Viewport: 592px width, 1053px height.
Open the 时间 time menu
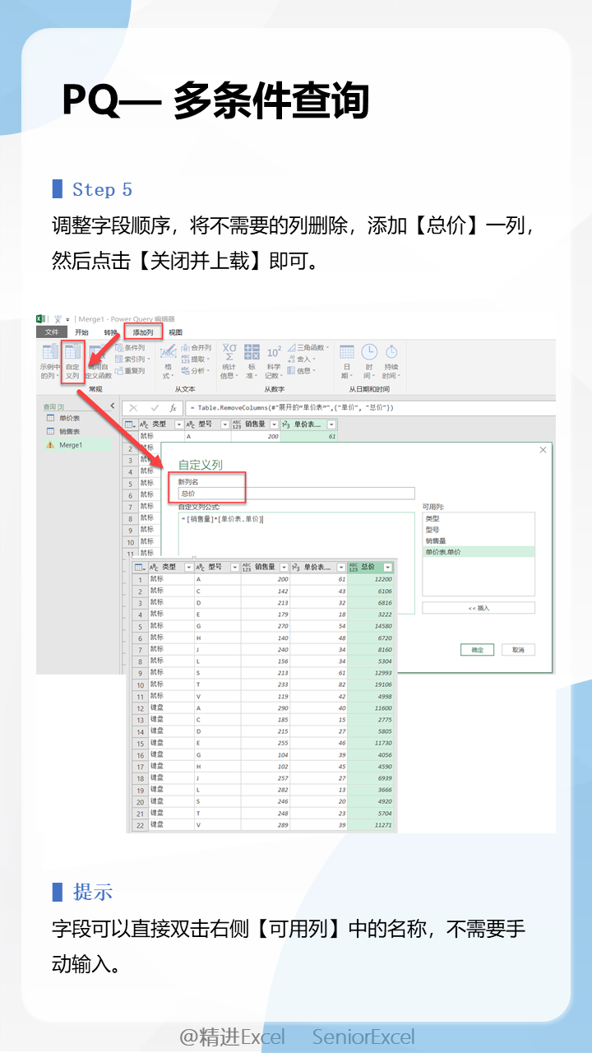369,362
